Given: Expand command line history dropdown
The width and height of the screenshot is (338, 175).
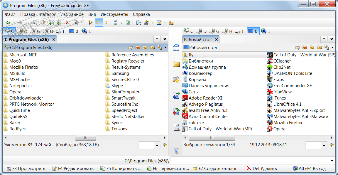Looking at the screenshot, I should click(x=332, y=161).
